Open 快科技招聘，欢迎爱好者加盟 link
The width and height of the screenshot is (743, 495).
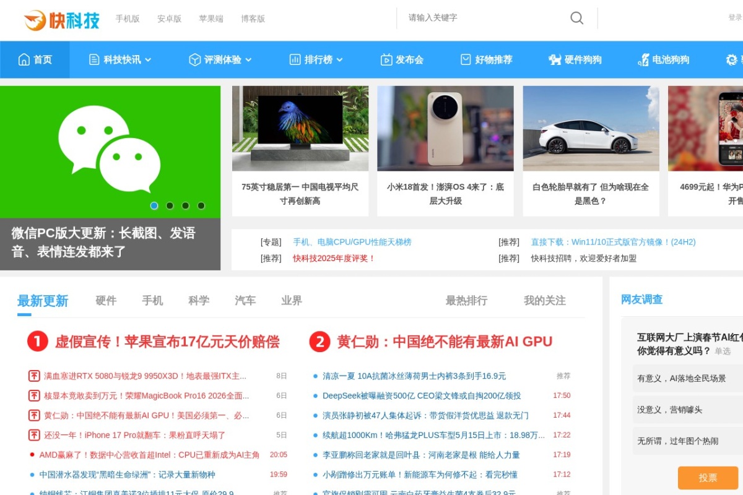(584, 258)
